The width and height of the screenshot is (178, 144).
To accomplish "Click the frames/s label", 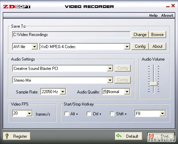I will point(43,114).
